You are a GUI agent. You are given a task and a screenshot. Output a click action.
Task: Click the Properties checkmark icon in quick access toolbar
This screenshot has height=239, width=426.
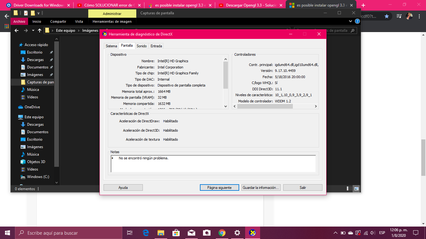[x=26, y=13]
